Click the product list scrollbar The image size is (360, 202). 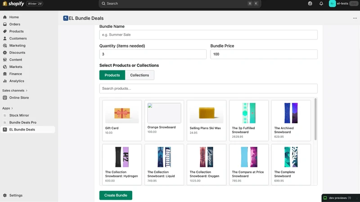click(x=315, y=119)
